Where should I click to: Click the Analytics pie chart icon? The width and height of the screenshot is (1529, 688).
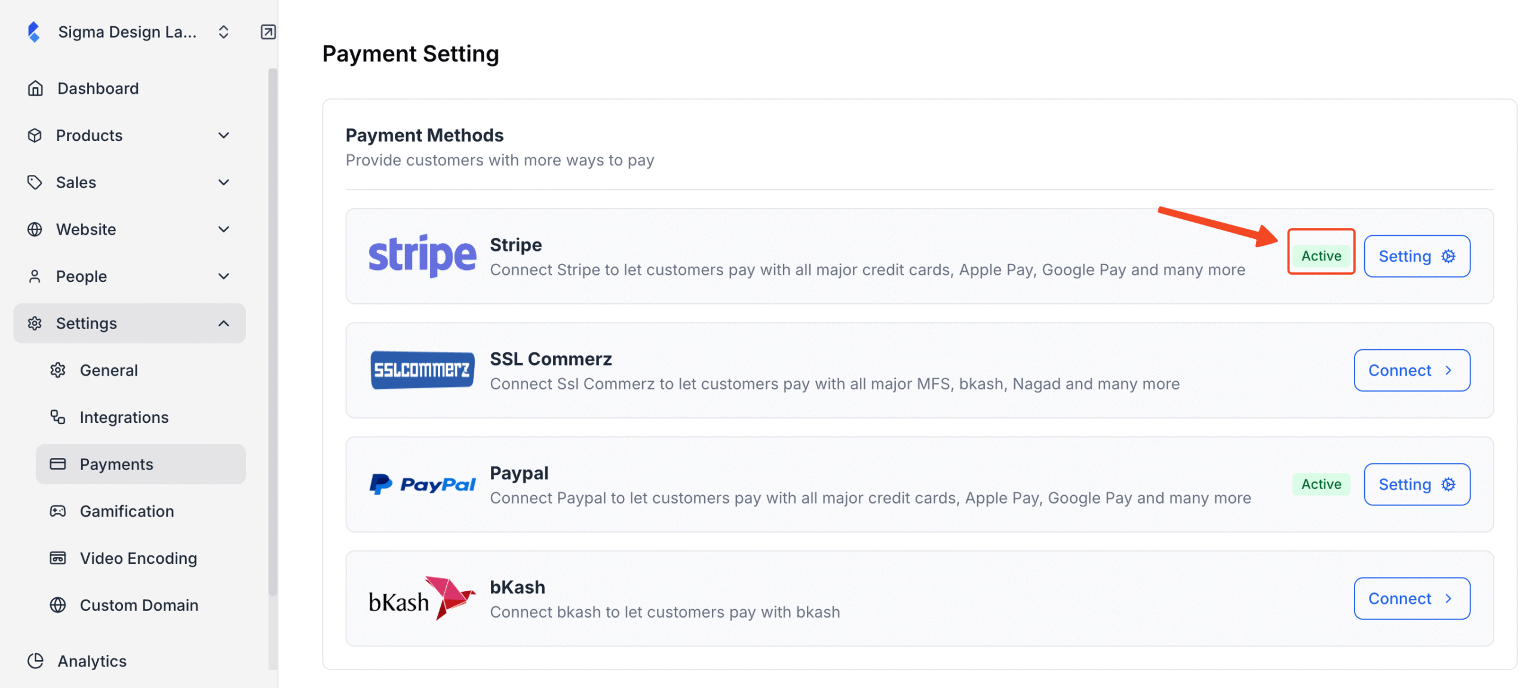[x=36, y=661]
